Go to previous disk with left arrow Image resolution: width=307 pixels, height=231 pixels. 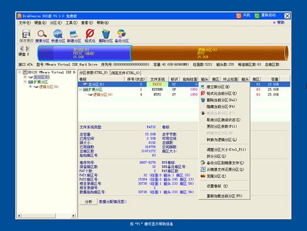point(22,49)
